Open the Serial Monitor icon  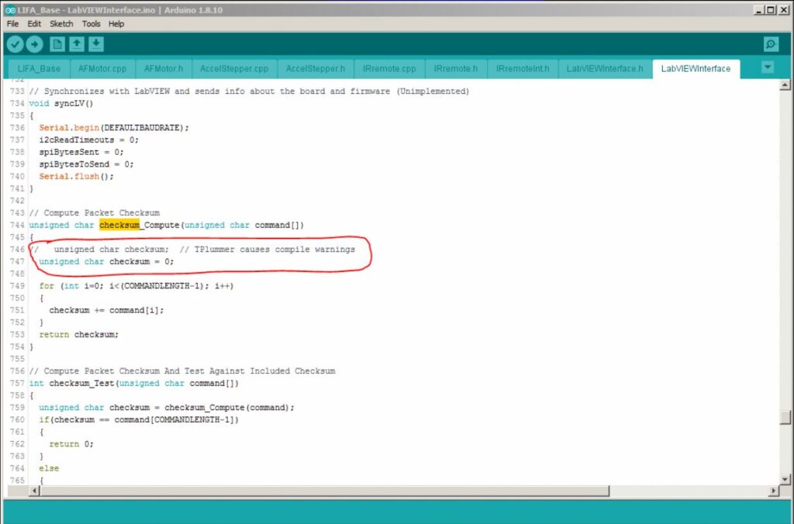pyautogui.click(x=772, y=44)
